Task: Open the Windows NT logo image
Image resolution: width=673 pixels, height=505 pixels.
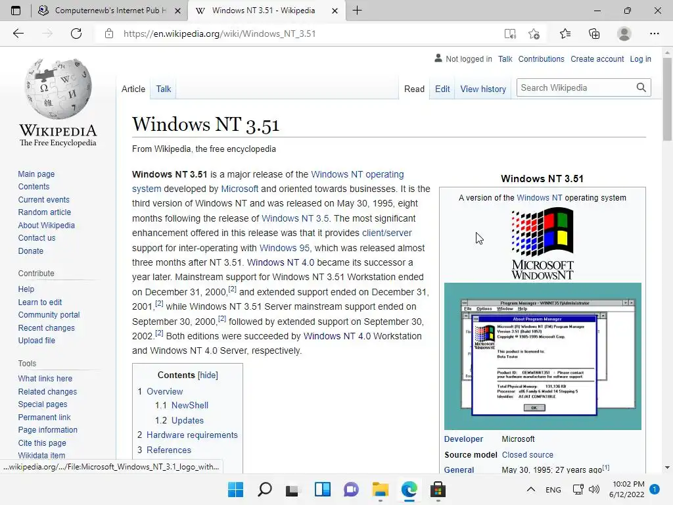Action: 542,243
